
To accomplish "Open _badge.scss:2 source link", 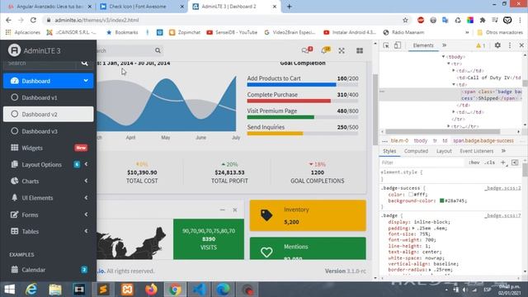I will coord(502,188).
